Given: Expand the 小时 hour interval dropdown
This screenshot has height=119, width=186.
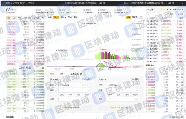Looking at the screenshot, I should (x=63, y=17).
